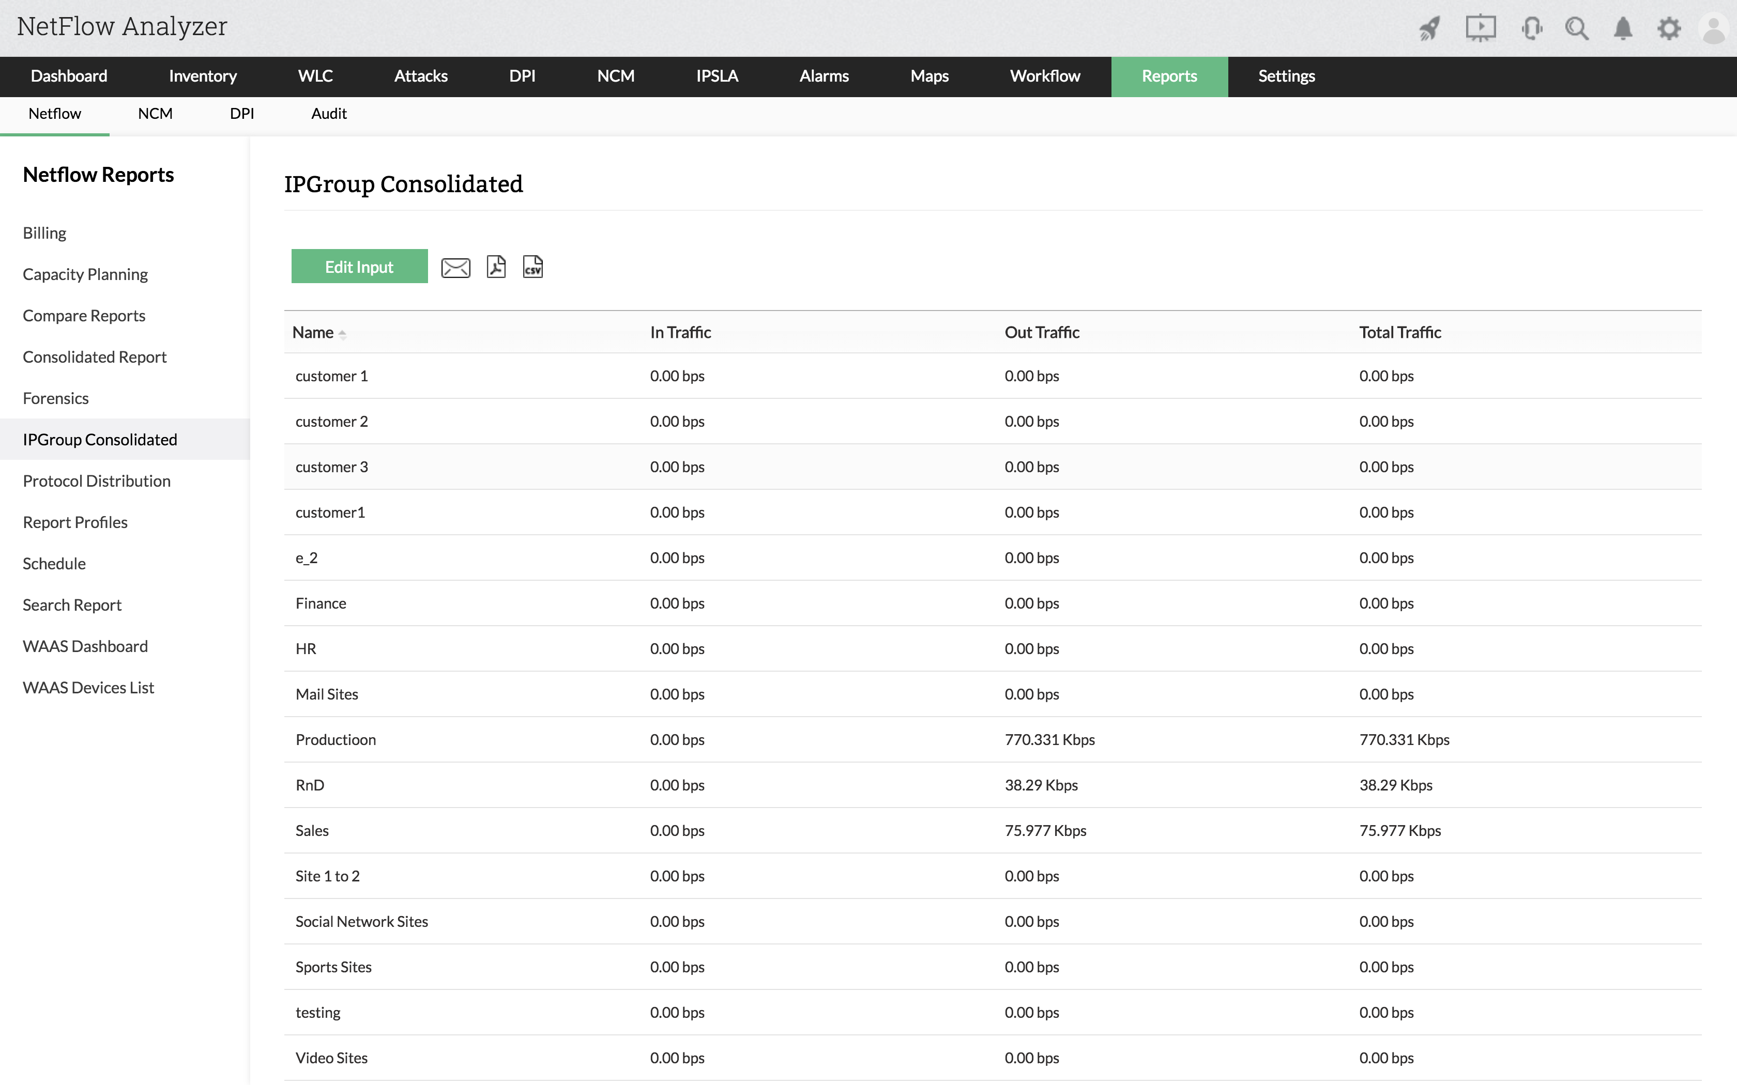Screen dimensions: 1737x1085
Task: Switch to the Alarms main tab
Action: [x=824, y=76]
